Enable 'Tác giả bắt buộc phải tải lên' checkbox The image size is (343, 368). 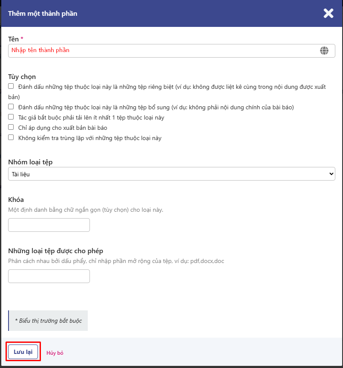(x=11, y=117)
